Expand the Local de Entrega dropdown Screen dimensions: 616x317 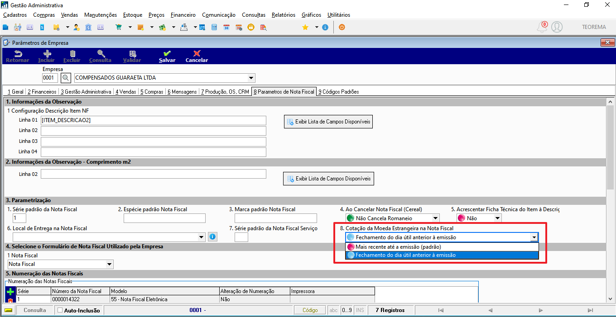coord(202,237)
